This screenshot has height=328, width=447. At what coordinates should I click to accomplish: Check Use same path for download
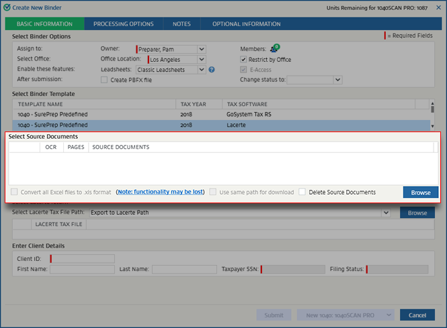coord(212,192)
